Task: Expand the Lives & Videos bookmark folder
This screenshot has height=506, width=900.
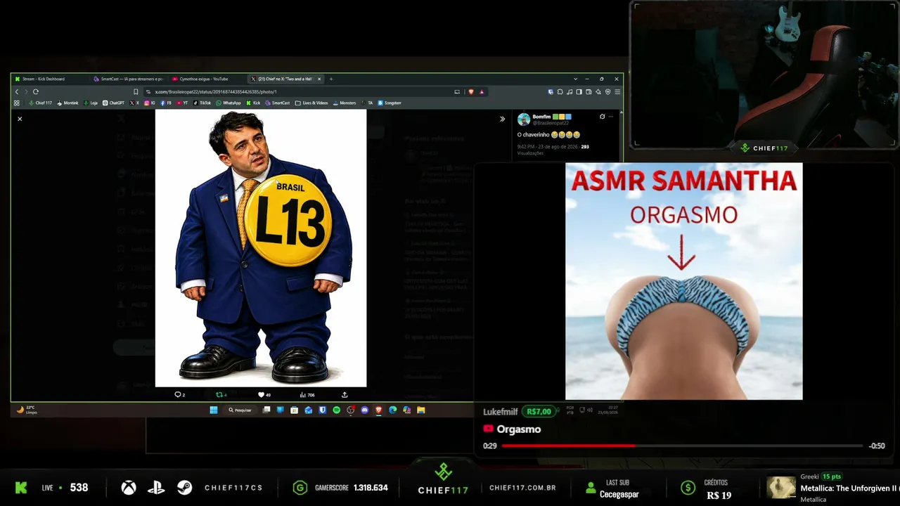Action: 311,103
